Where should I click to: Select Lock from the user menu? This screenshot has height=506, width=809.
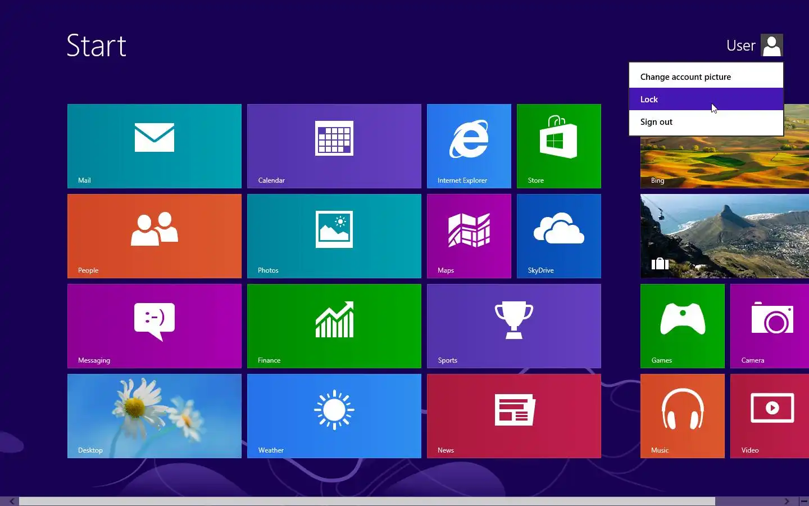click(x=706, y=99)
